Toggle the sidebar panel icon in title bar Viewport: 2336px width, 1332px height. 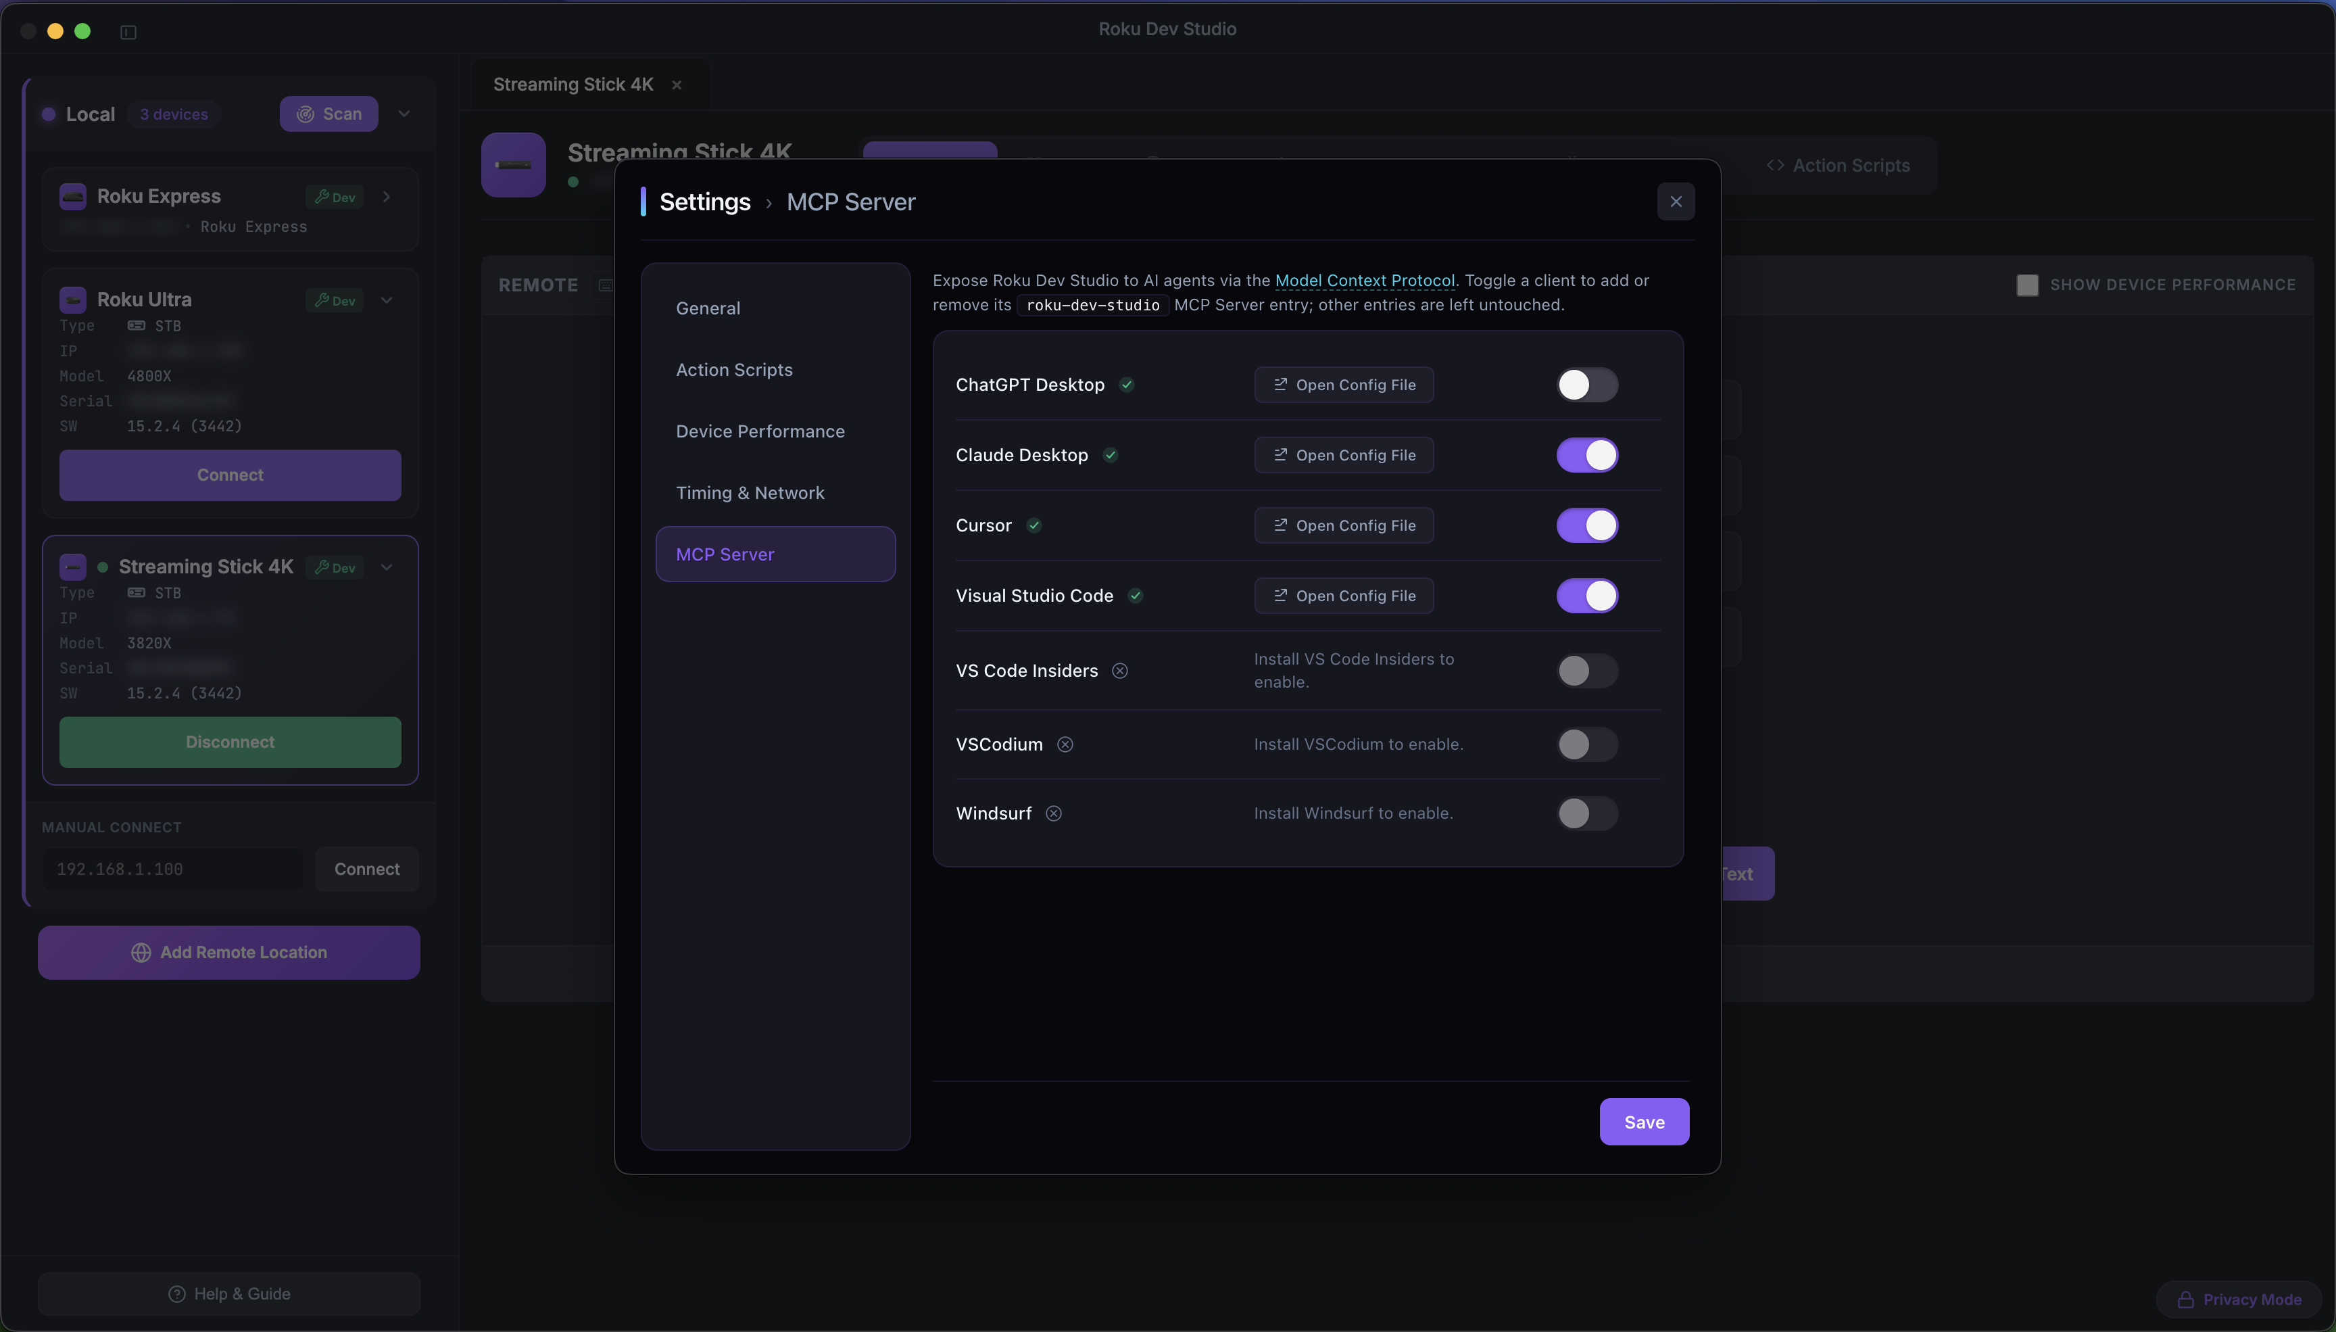click(128, 32)
